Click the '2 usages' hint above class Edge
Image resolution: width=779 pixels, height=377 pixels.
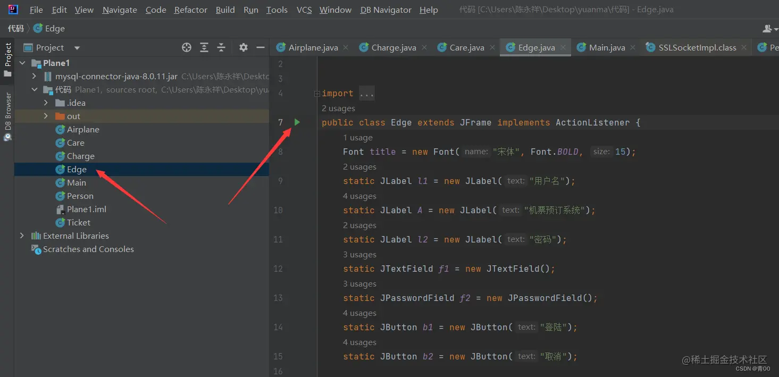pos(338,108)
